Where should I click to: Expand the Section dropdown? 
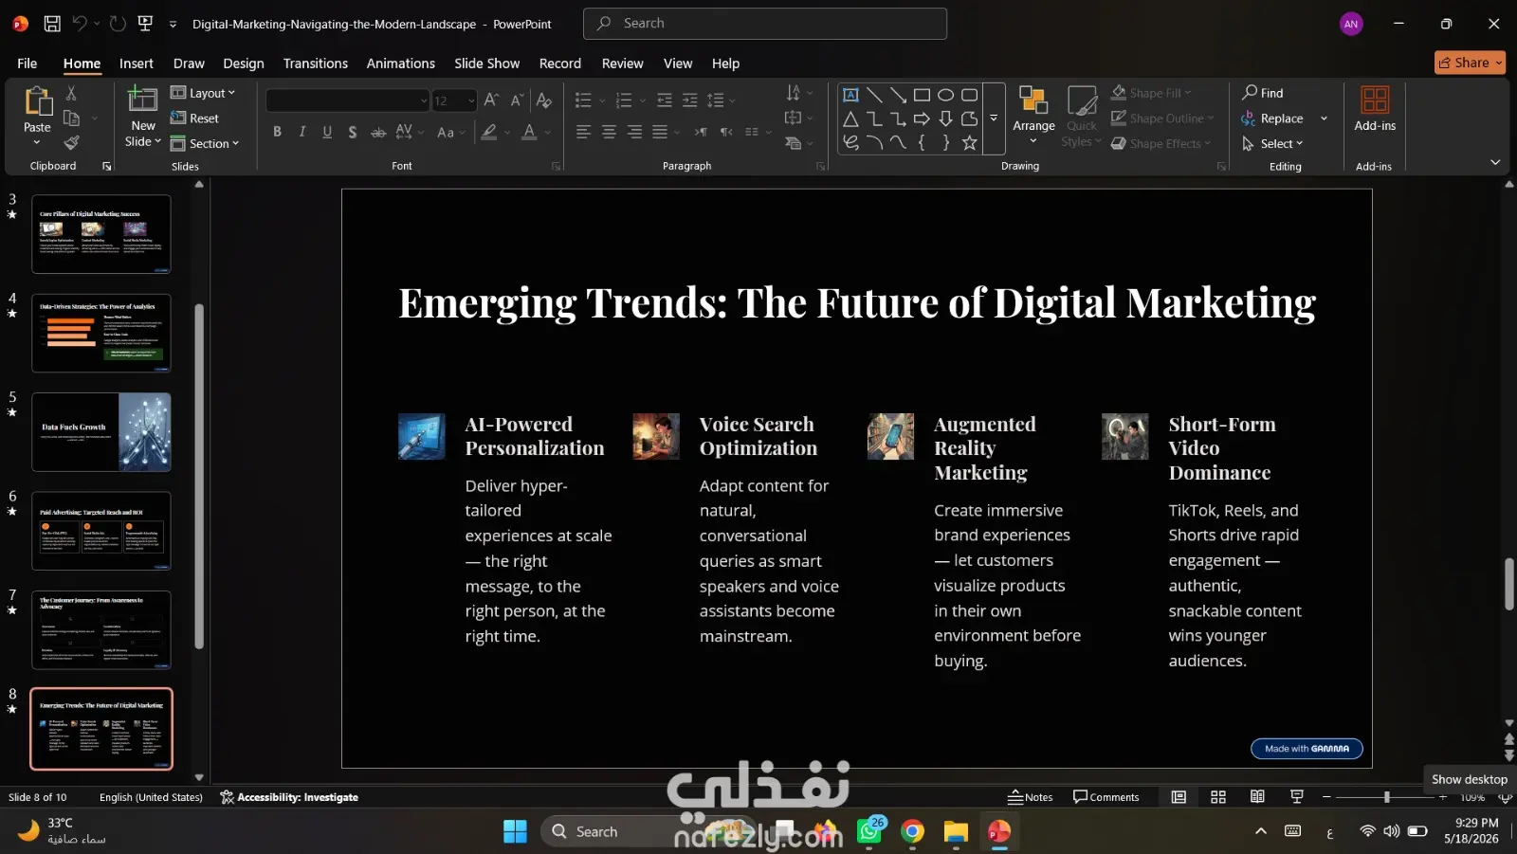(205, 143)
